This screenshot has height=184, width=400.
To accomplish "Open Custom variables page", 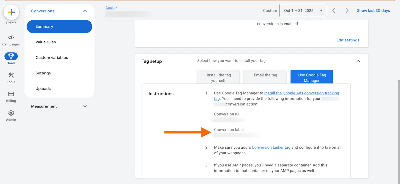I will pos(52,58).
